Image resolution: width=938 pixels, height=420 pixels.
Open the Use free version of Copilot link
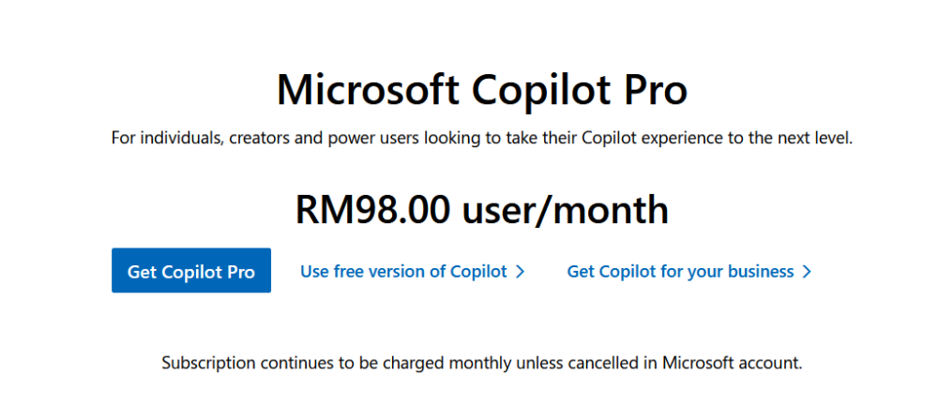pos(403,272)
